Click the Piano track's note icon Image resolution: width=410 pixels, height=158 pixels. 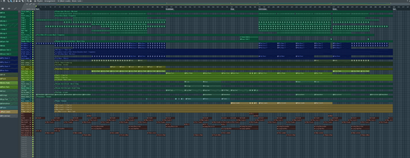(30, 99)
